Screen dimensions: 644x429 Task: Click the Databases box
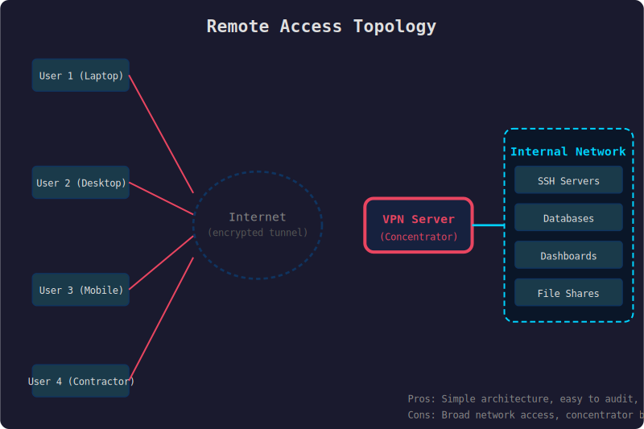(568, 217)
